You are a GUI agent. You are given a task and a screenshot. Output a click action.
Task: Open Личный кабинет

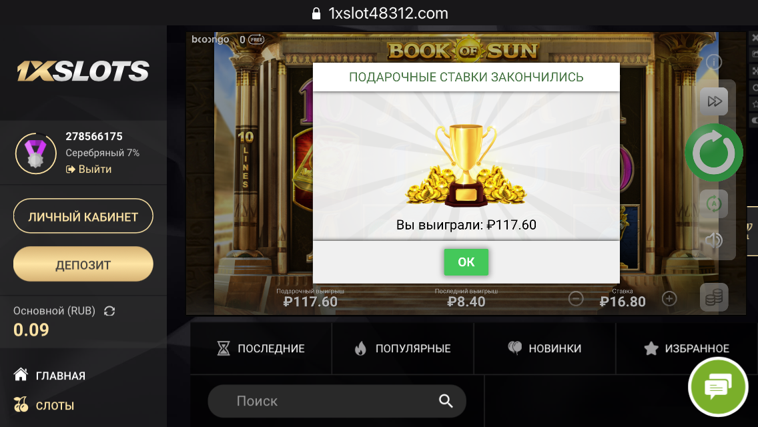[83, 216]
